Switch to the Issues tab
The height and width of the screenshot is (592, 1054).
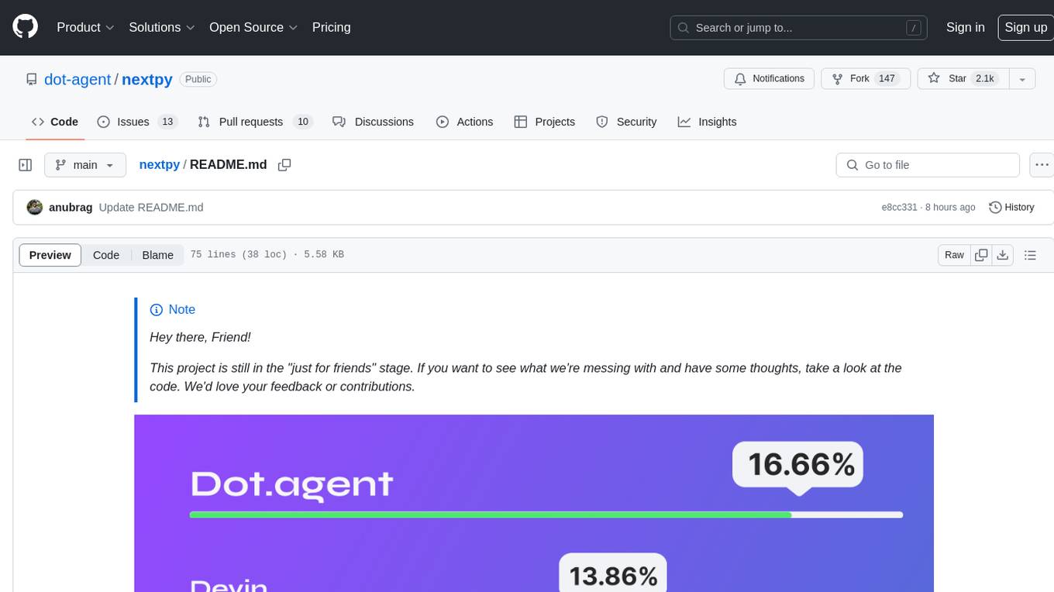(x=137, y=122)
